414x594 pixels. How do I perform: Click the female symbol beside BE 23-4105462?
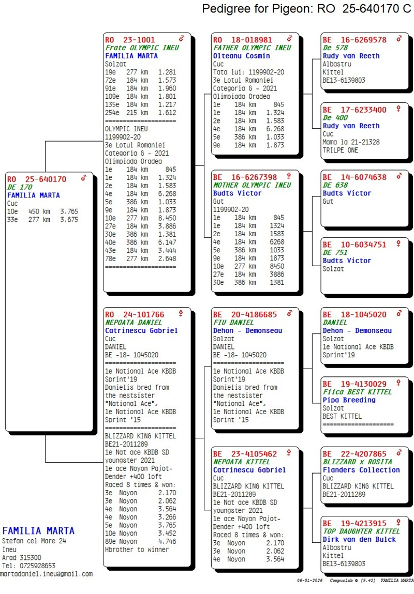[289, 453]
